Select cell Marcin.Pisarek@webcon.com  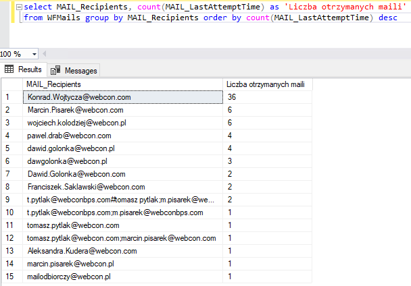pyautogui.click(x=122, y=110)
